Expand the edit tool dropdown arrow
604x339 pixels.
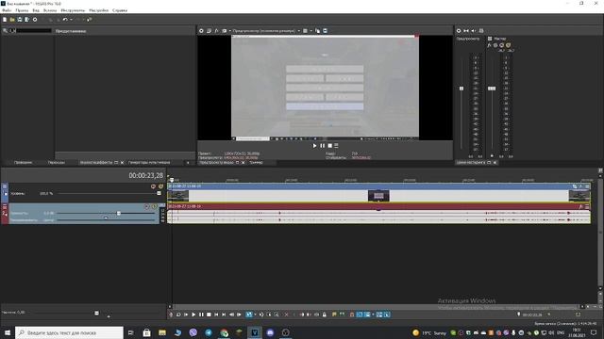(255, 315)
